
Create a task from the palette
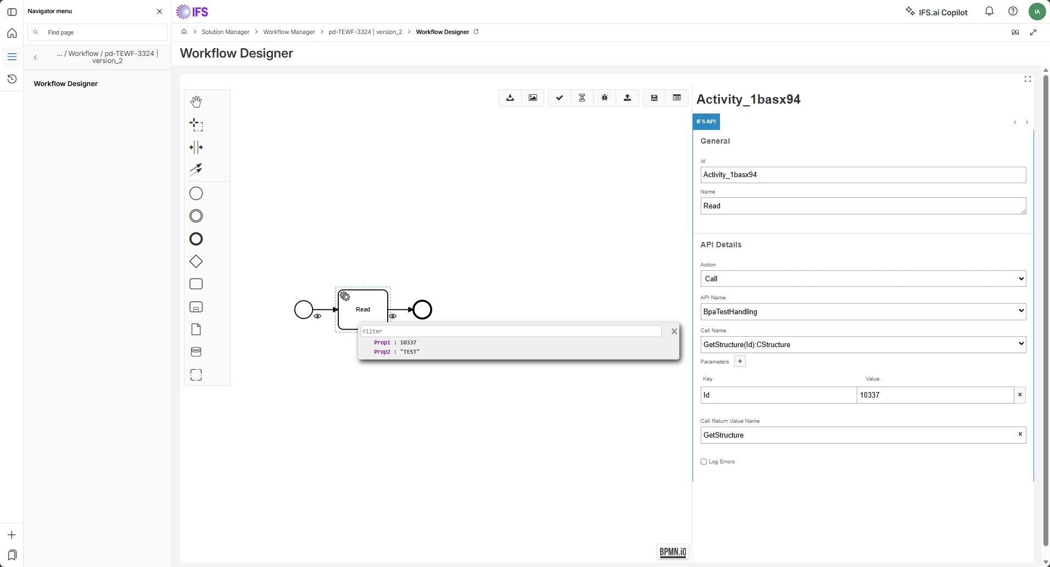196,284
